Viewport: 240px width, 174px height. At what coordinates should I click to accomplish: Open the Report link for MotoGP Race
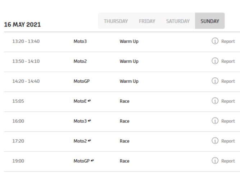pyautogui.click(x=228, y=161)
